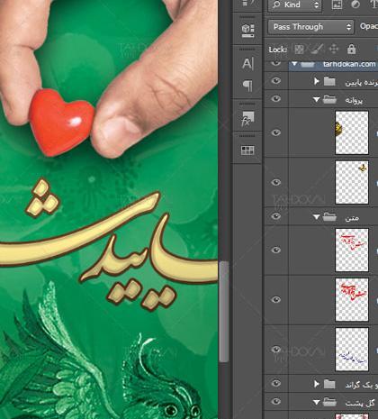The width and height of the screenshot is (378, 419).
Task: Expand the پرنده پایین group arrow
Action: (x=316, y=81)
